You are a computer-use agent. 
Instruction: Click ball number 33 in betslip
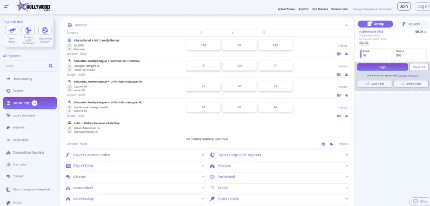[367, 43]
